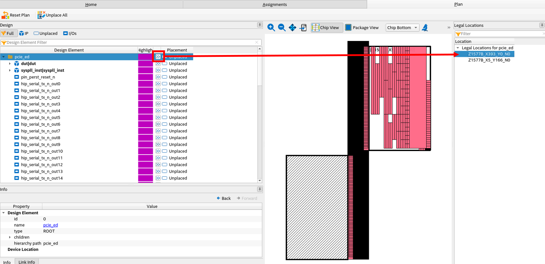Show hidden toolbar items with the overflow chevron
Image resolution: width=545 pixels, height=264 pixels.
coord(449,28)
